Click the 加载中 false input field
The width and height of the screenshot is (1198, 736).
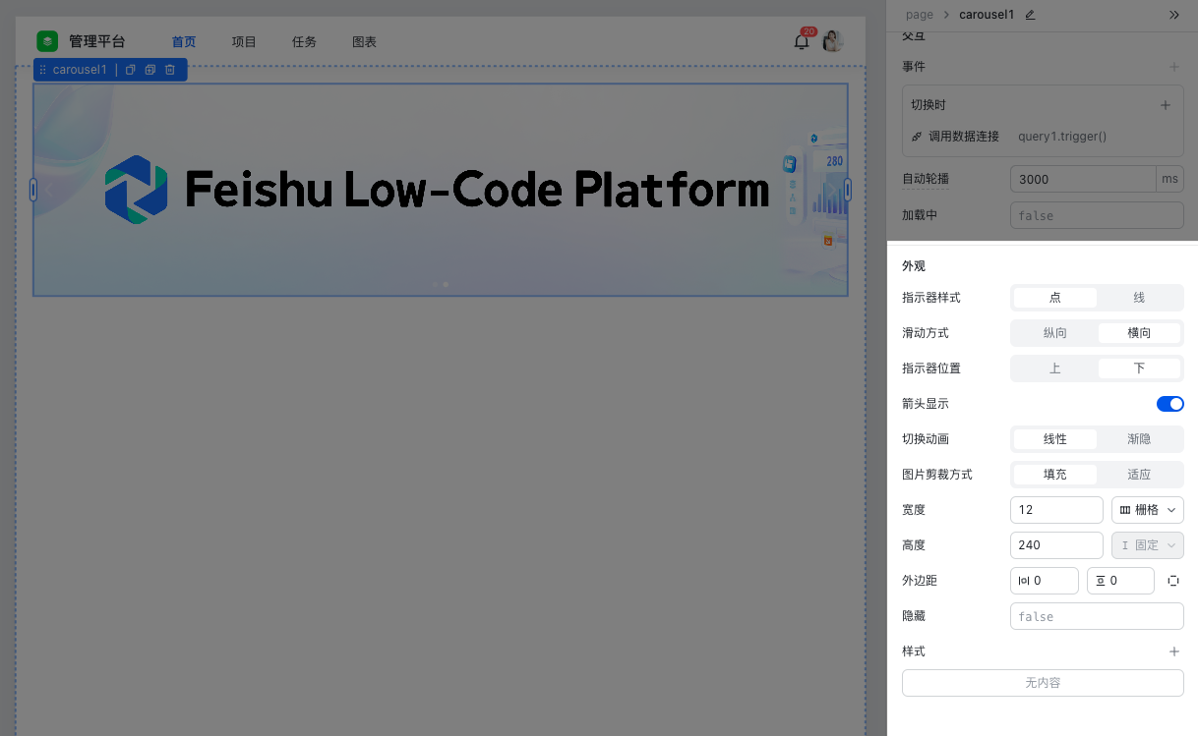tap(1097, 215)
